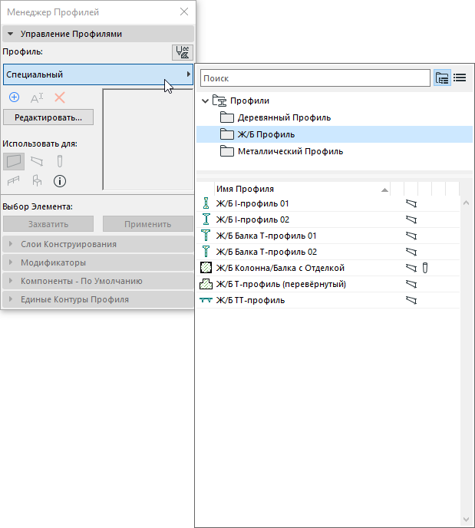Click beam usage icon in I-профиль 02 row
Image resolution: width=475 pixels, height=528 pixels.
point(411,219)
